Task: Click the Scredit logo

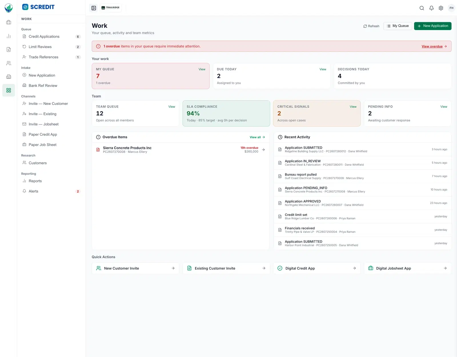Action: (x=38, y=7)
